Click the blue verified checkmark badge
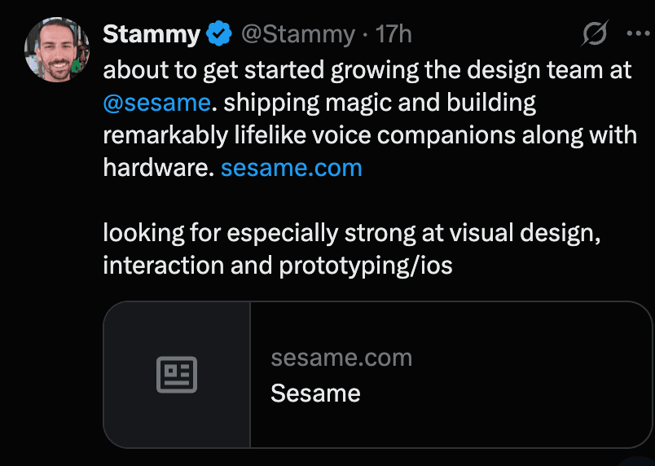 pyautogui.click(x=220, y=34)
